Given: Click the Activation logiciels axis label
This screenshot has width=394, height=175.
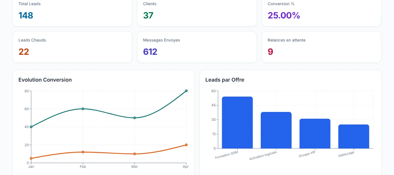Looking at the screenshot, I should tap(263, 156).
